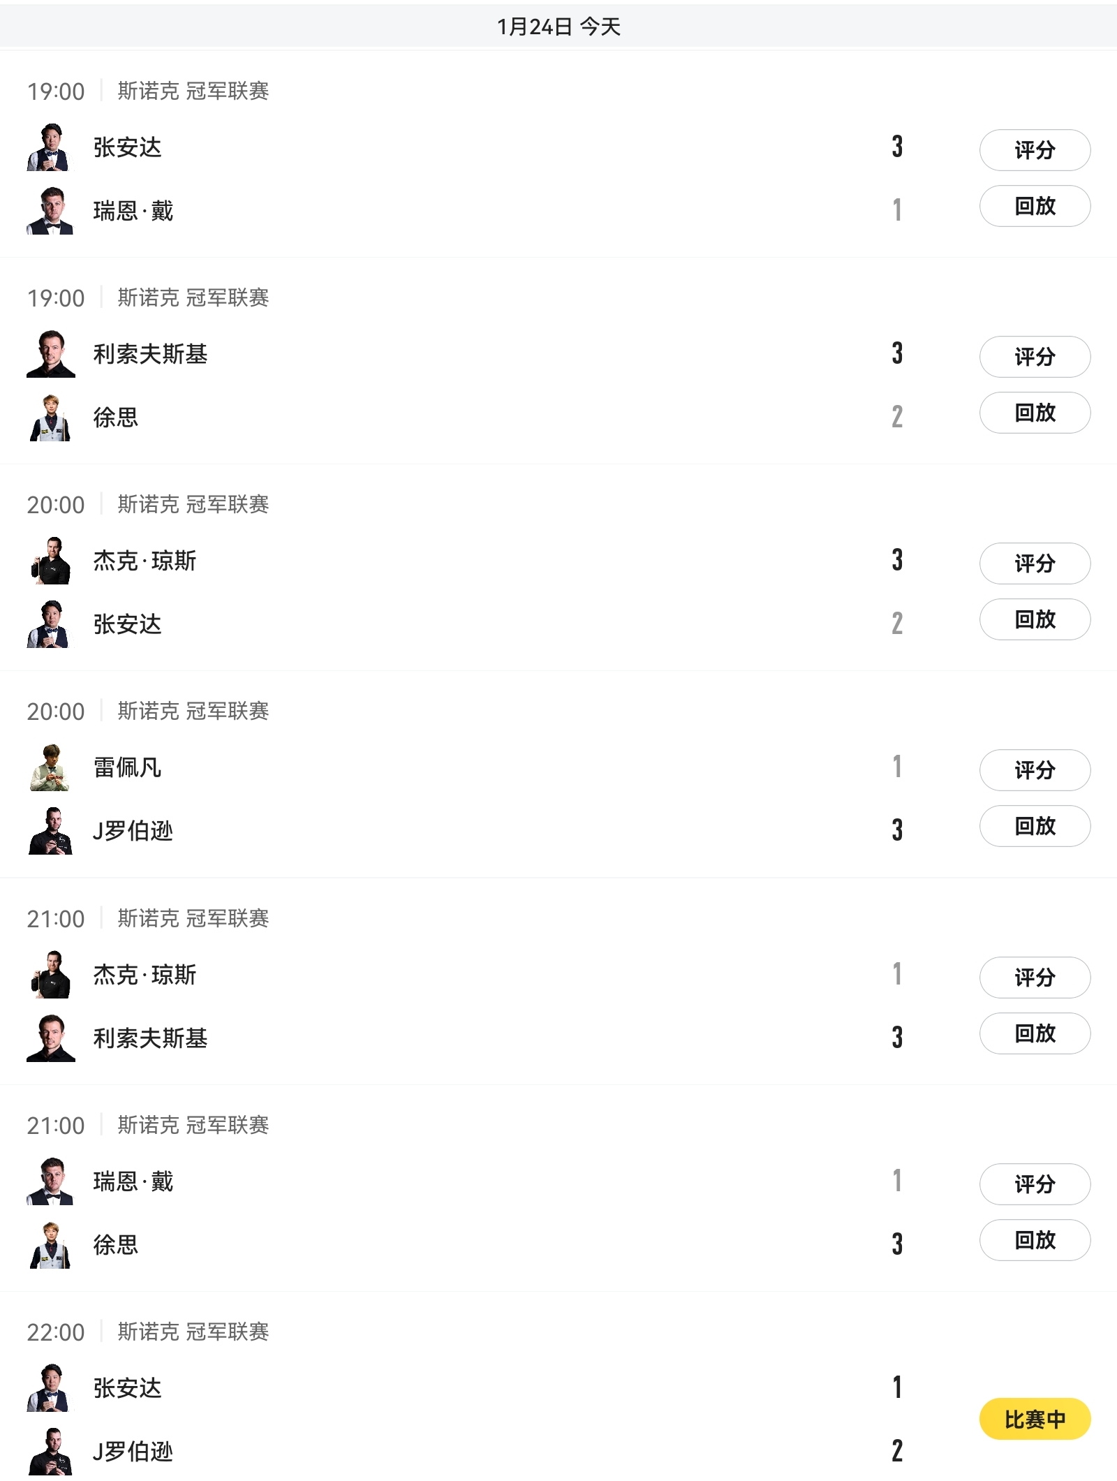Click 斯诺克 冠军联赛 label of the 22:00 match
This screenshot has width=1117, height=1481.
tap(193, 1332)
